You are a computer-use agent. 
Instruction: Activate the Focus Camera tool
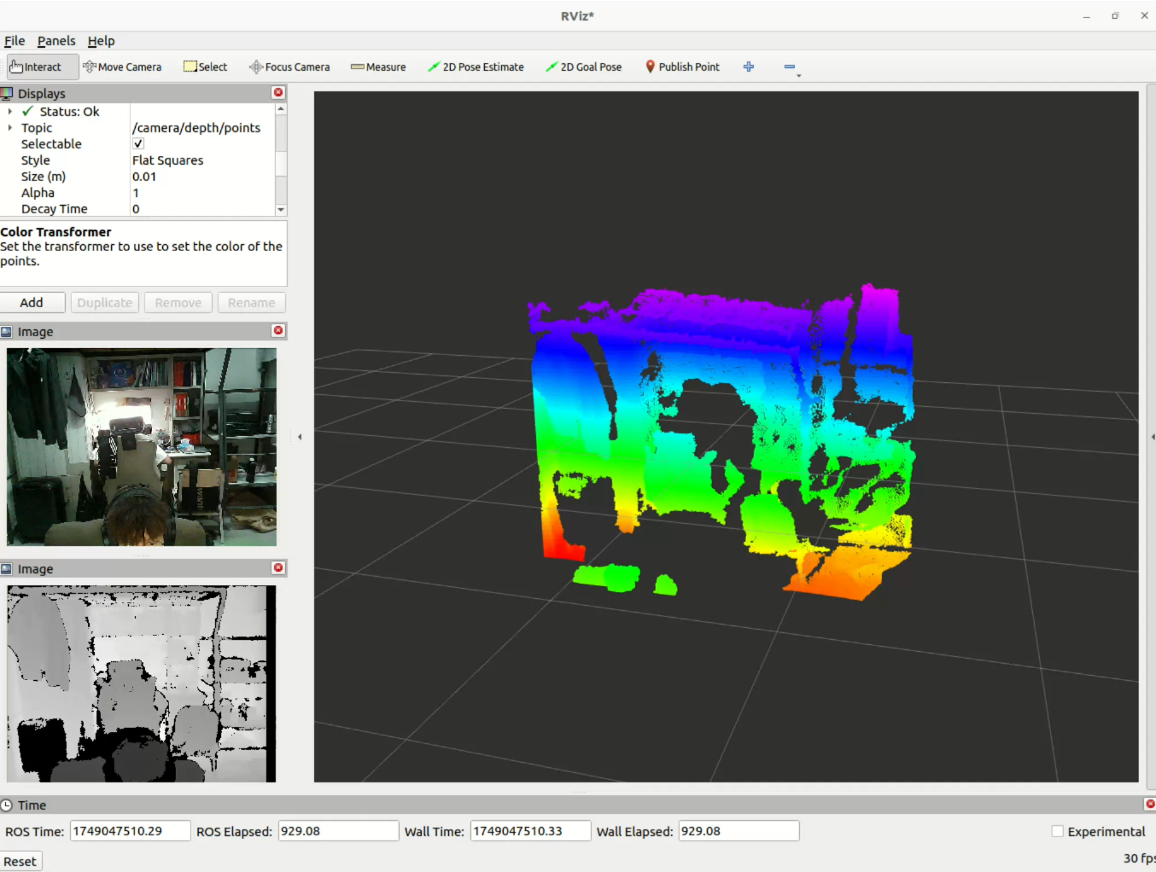point(289,67)
